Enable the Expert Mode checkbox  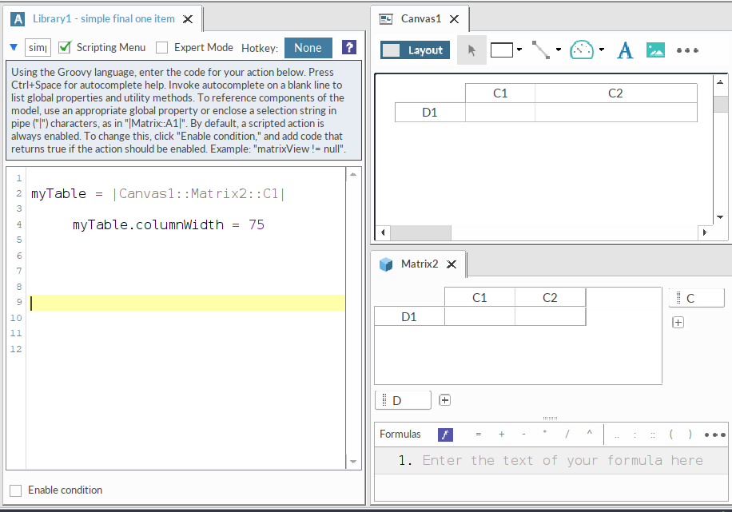162,48
